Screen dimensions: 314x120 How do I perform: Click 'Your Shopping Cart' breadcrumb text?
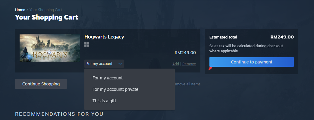click(46, 10)
